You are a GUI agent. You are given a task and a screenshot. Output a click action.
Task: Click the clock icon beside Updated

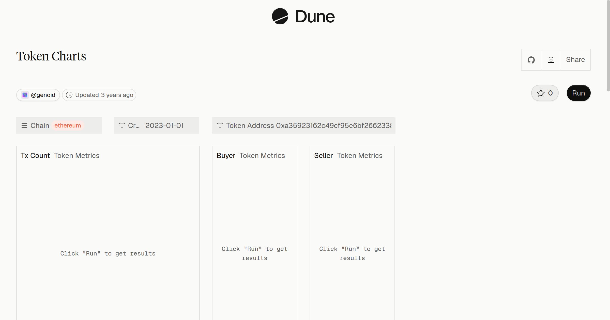coord(69,95)
